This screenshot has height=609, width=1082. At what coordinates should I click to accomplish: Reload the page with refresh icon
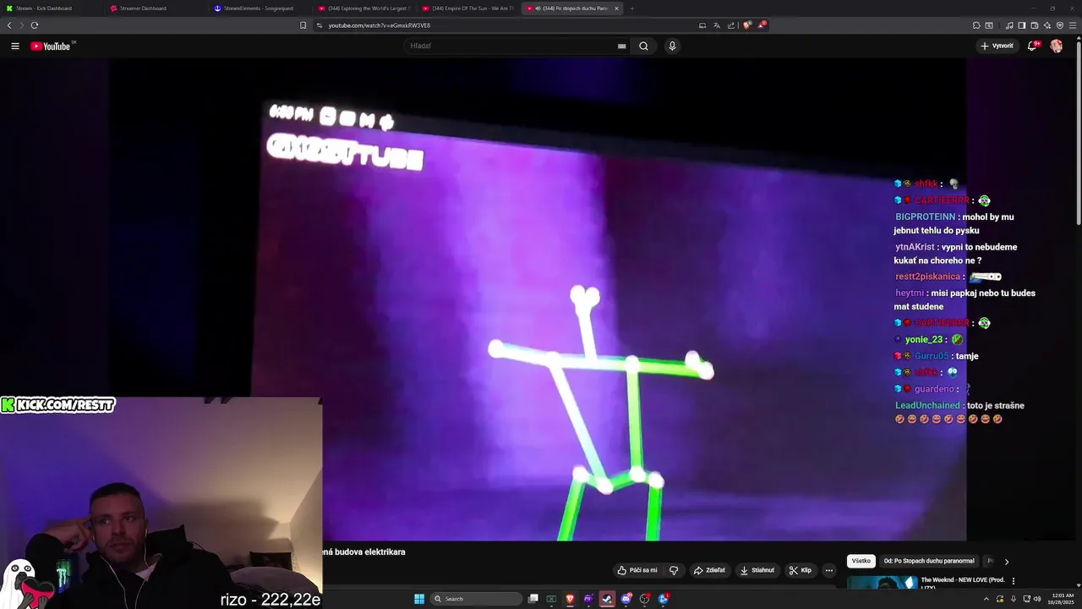(x=34, y=25)
